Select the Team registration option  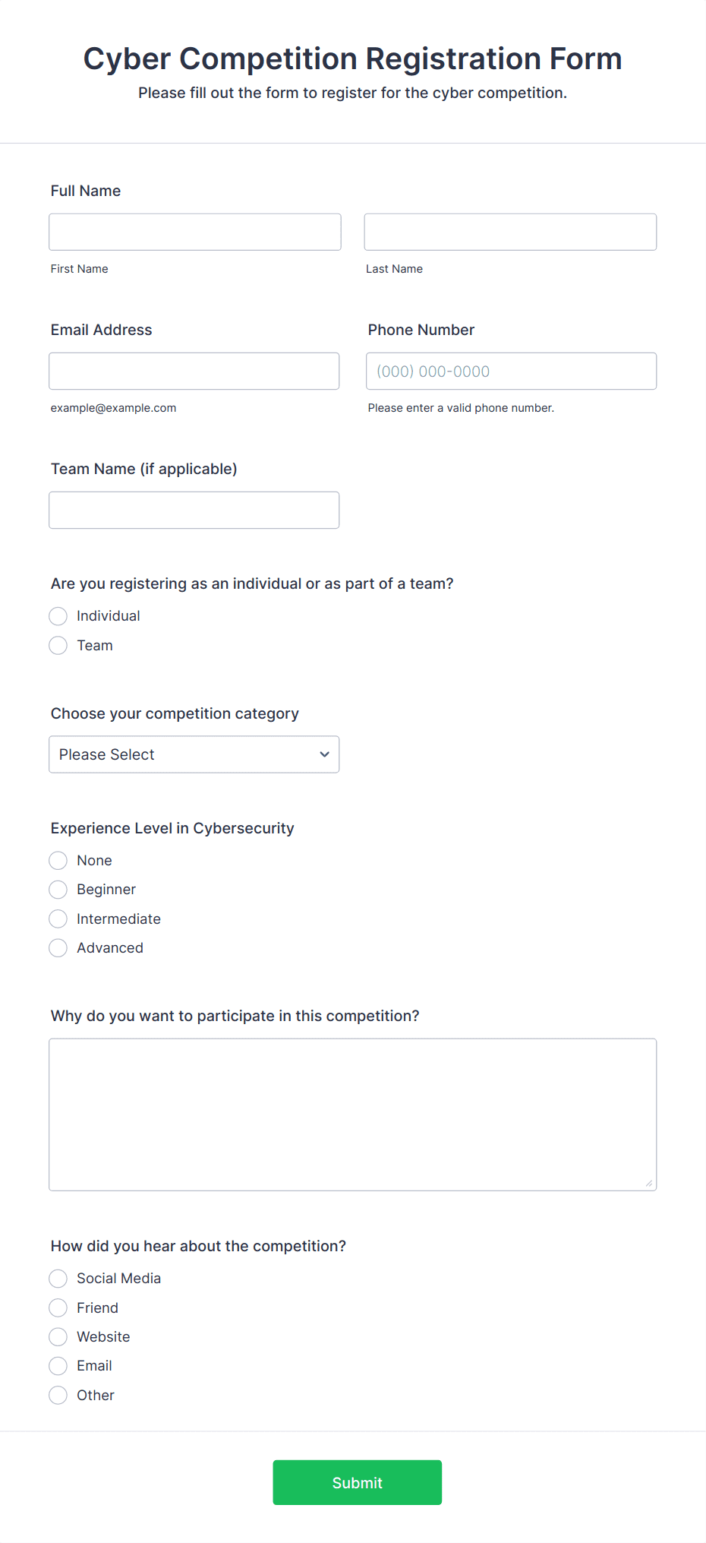coord(58,645)
